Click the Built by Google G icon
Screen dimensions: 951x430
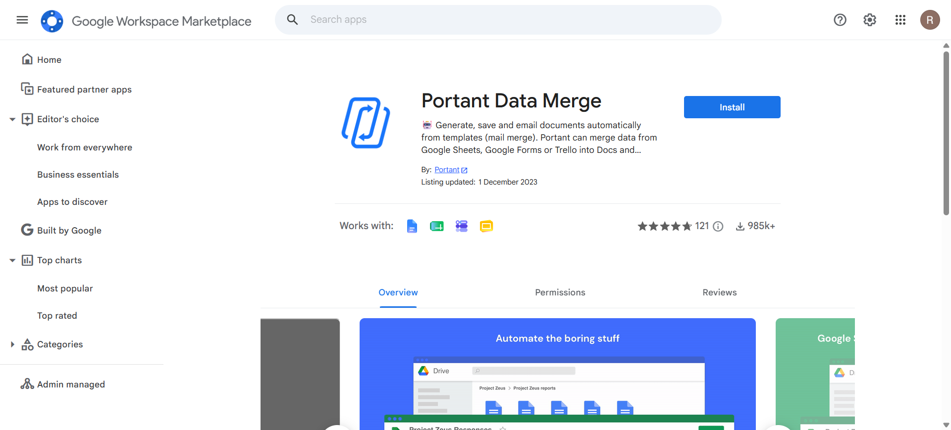click(x=27, y=230)
